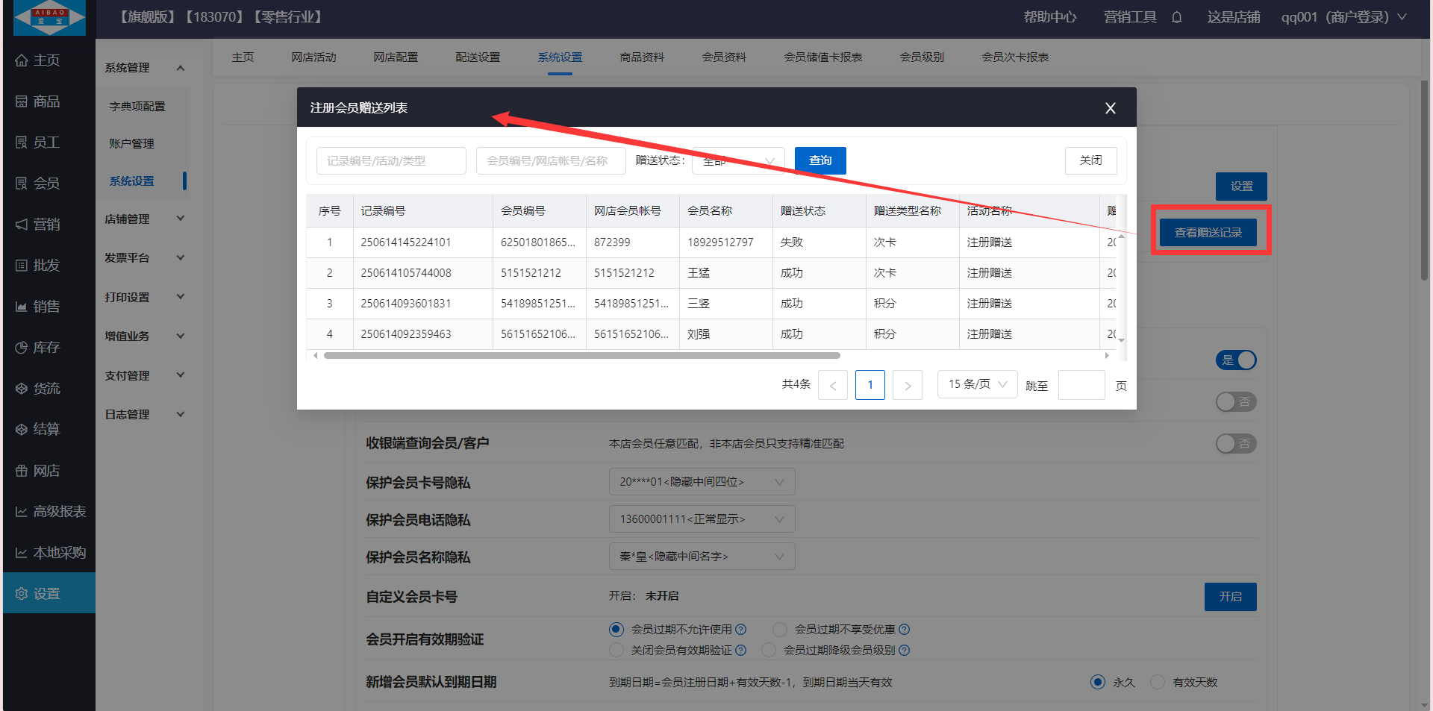The width and height of the screenshot is (1433, 711).
Task: Click the 设置 gear icon in sidebar
Action: 22,594
